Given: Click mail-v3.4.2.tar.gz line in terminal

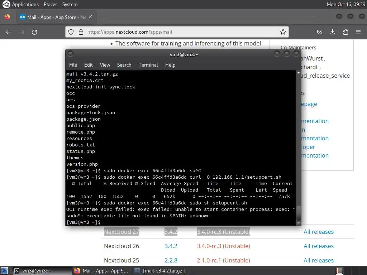Looking at the screenshot, I should click(92, 74).
